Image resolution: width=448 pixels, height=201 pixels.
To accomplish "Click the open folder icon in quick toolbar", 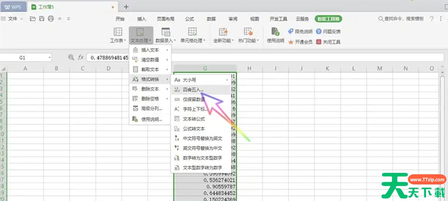I will click(33, 19).
